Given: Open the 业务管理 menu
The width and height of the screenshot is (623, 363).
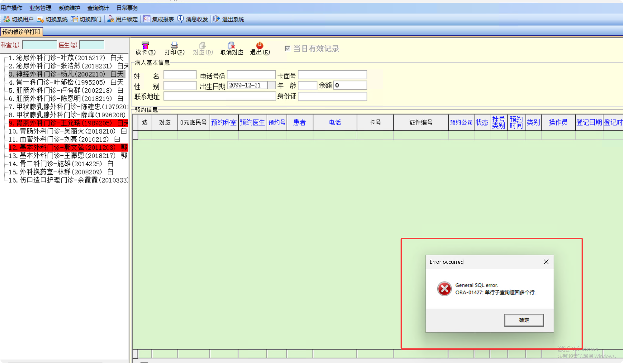Looking at the screenshot, I should click(40, 8).
